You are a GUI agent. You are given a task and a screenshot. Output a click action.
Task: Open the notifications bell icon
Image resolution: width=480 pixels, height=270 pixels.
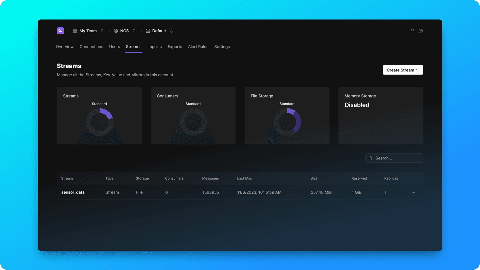point(412,31)
